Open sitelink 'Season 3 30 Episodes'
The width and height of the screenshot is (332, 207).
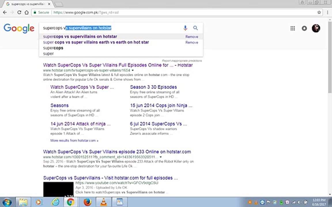[x=153, y=87]
